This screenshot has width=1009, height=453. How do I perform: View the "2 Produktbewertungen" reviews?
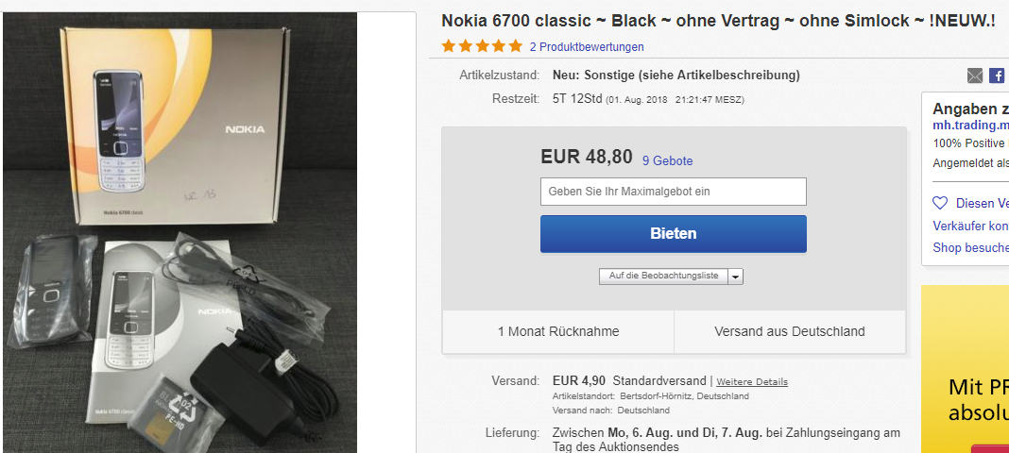tap(587, 46)
